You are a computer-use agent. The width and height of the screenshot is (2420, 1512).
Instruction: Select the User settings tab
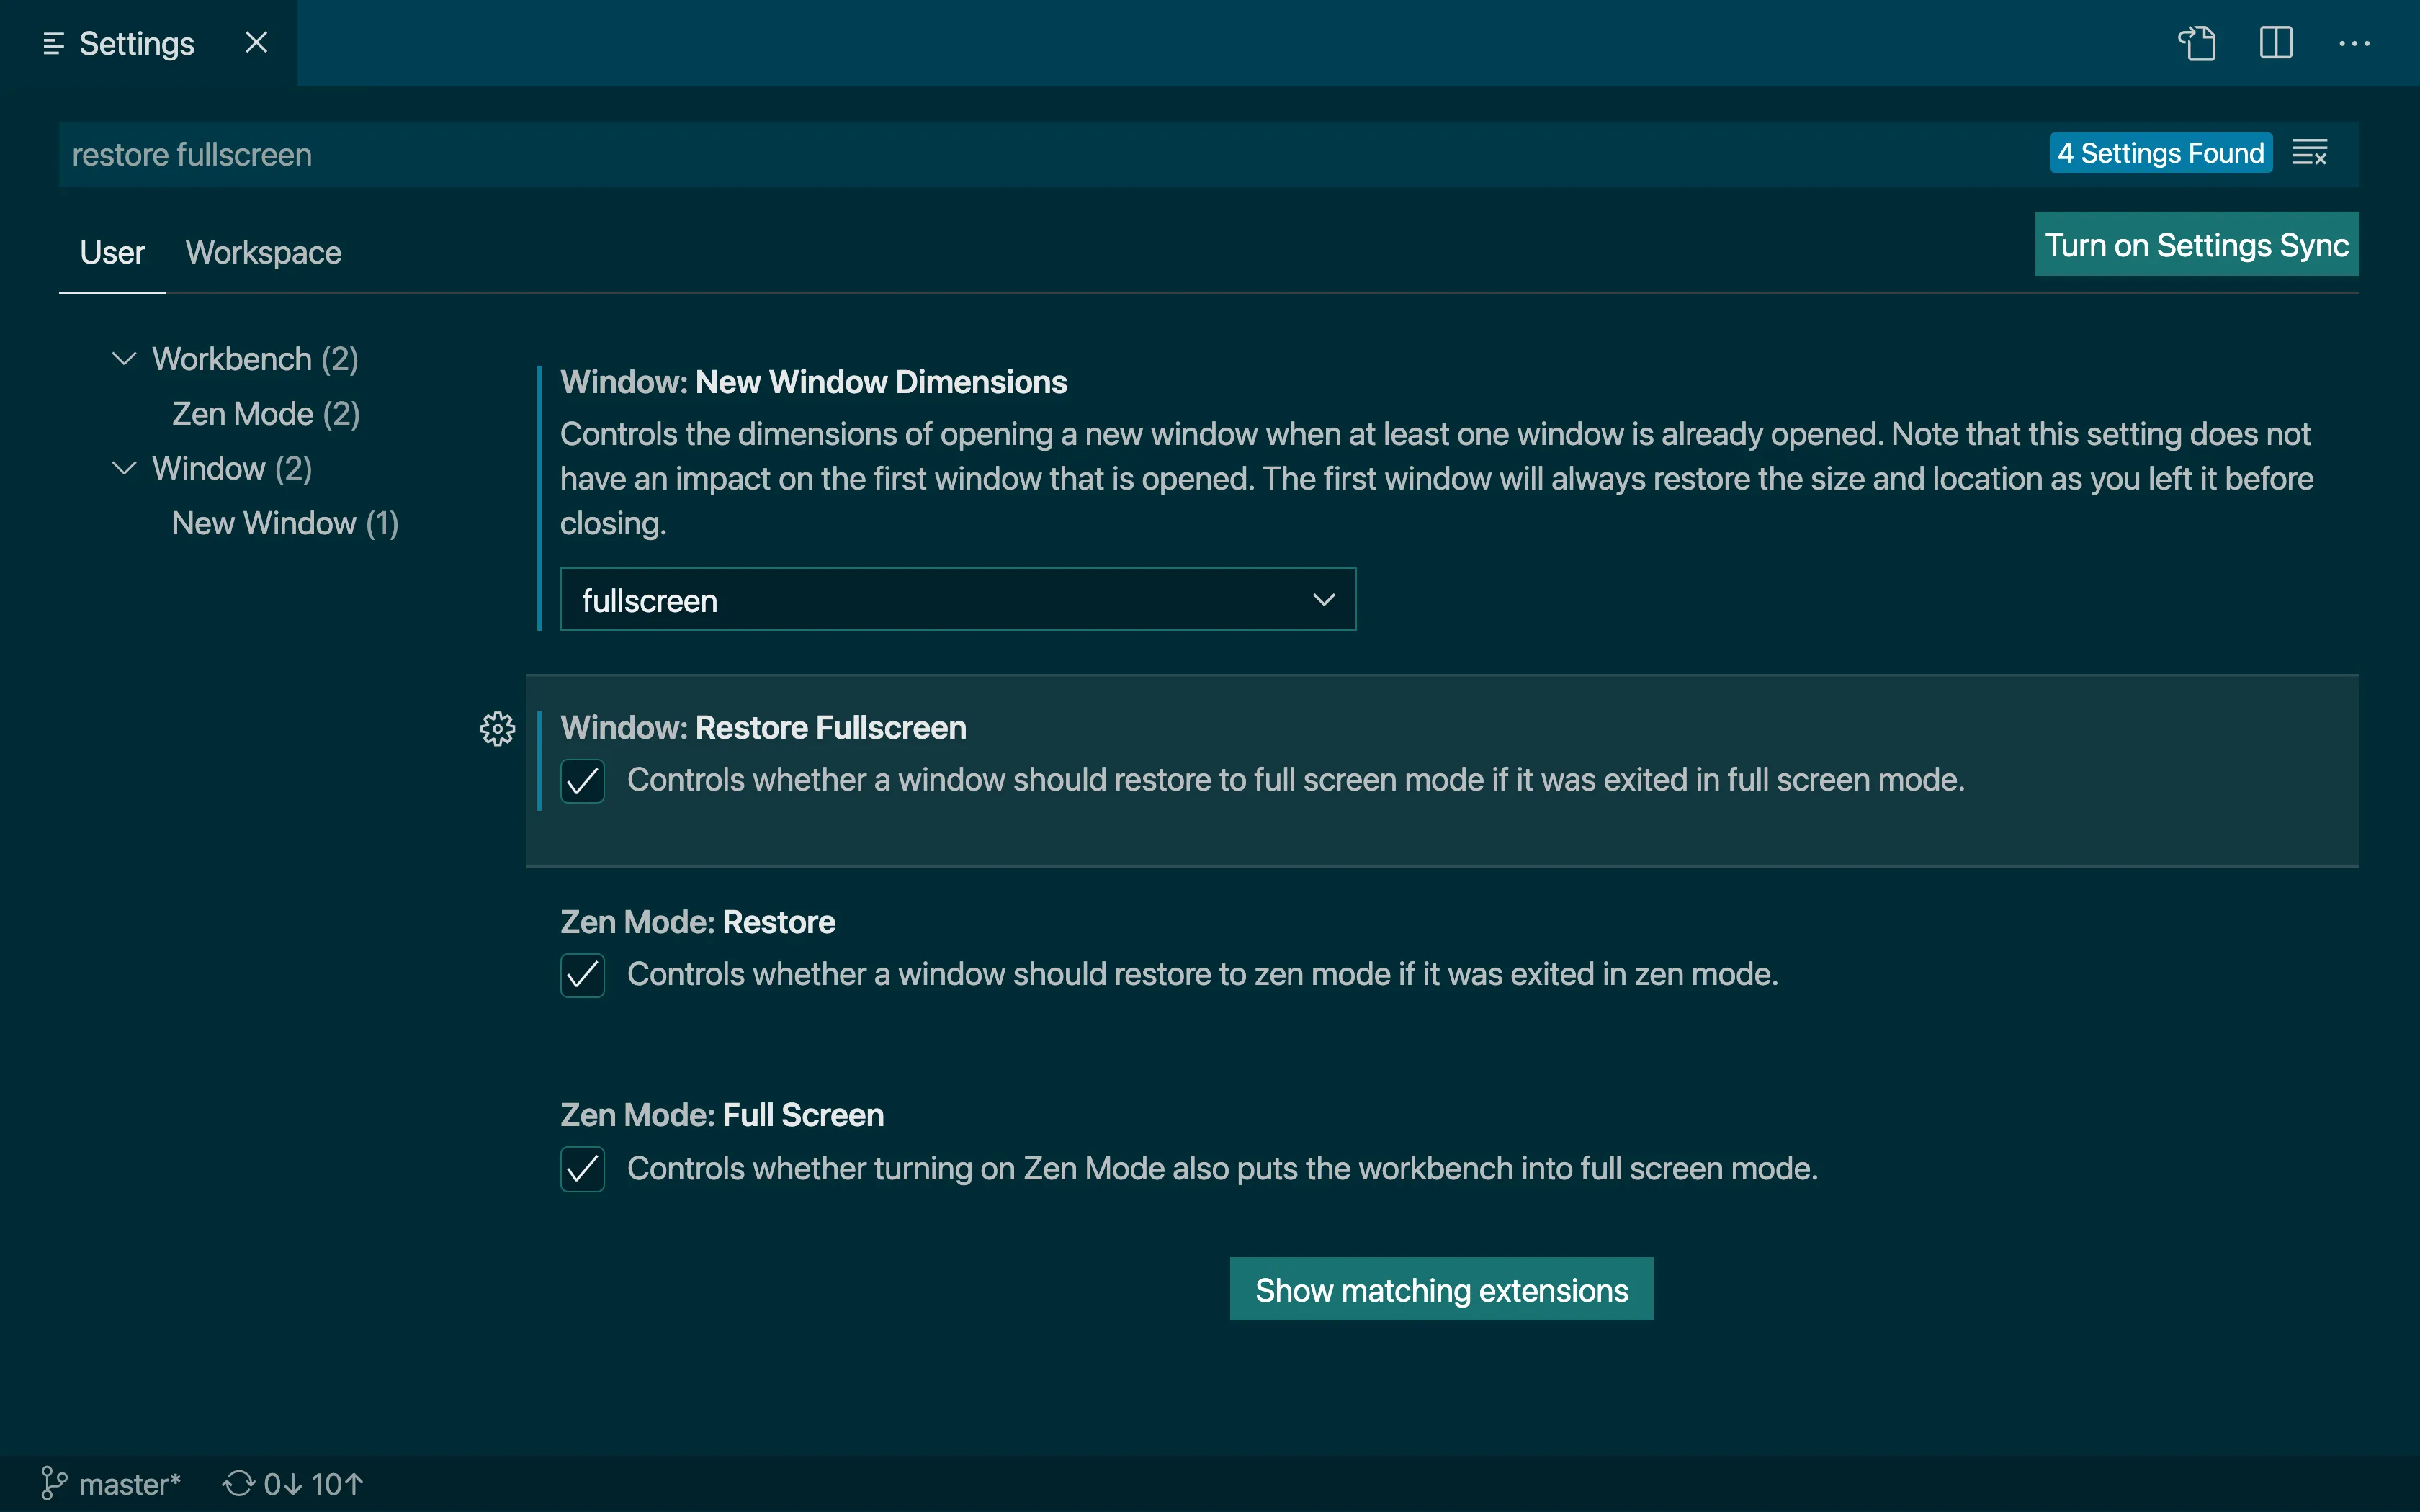(112, 253)
